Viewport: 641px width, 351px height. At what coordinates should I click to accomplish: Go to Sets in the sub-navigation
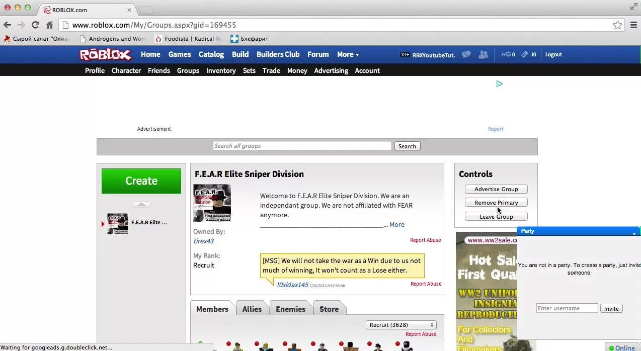[x=249, y=70]
